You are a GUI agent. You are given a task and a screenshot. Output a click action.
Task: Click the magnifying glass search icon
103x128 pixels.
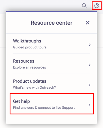[84, 6]
